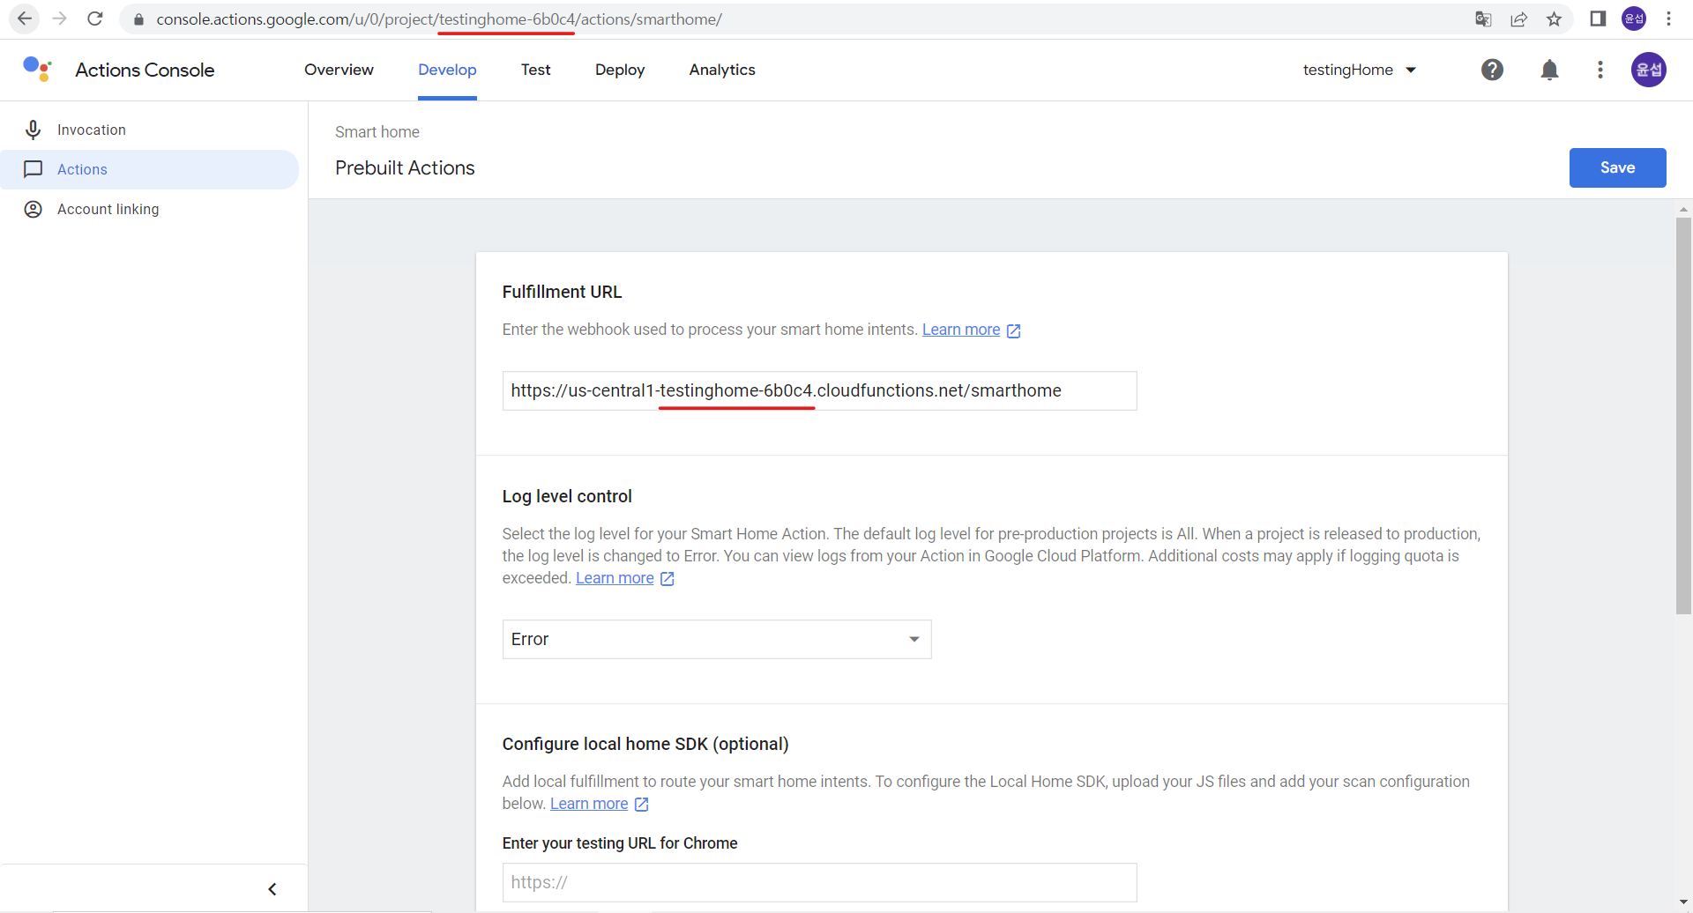The height and width of the screenshot is (913, 1693).
Task: Go to the Overview tab
Action: tap(339, 70)
